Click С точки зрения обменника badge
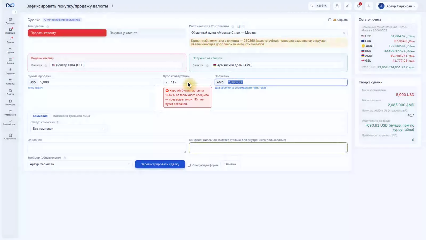Image resolution: width=426 pixels, height=240 pixels. [x=62, y=20]
